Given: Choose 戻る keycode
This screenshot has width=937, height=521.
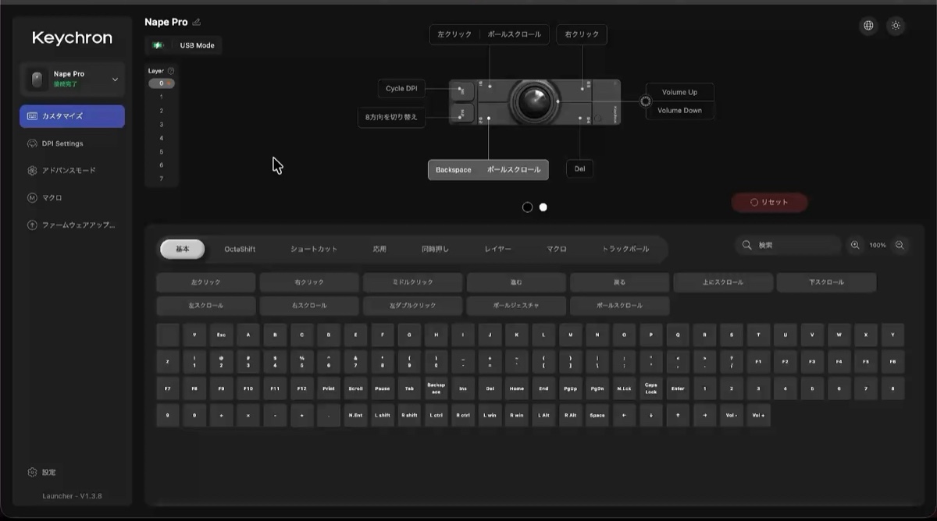Looking at the screenshot, I should point(620,282).
